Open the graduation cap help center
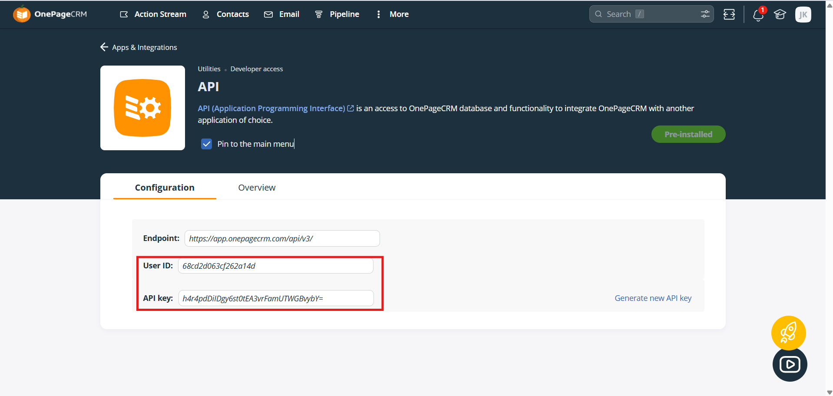The width and height of the screenshot is (833, 396). pyautogui.click(x=780, y=14)
